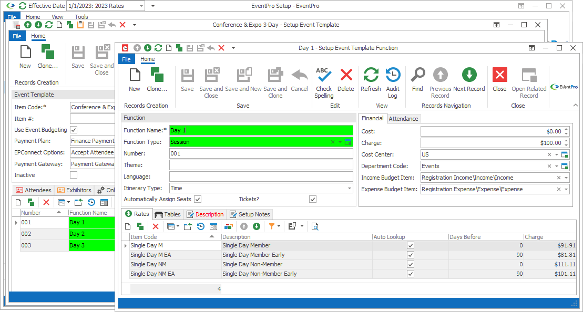Click green up arrow in Event Template title toolbar
This screenshot has height=312, width=583.
pos(27,25)
